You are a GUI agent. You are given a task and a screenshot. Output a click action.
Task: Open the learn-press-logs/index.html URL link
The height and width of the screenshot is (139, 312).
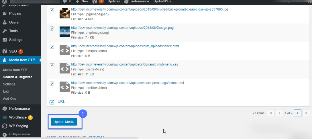click(127, 83)
